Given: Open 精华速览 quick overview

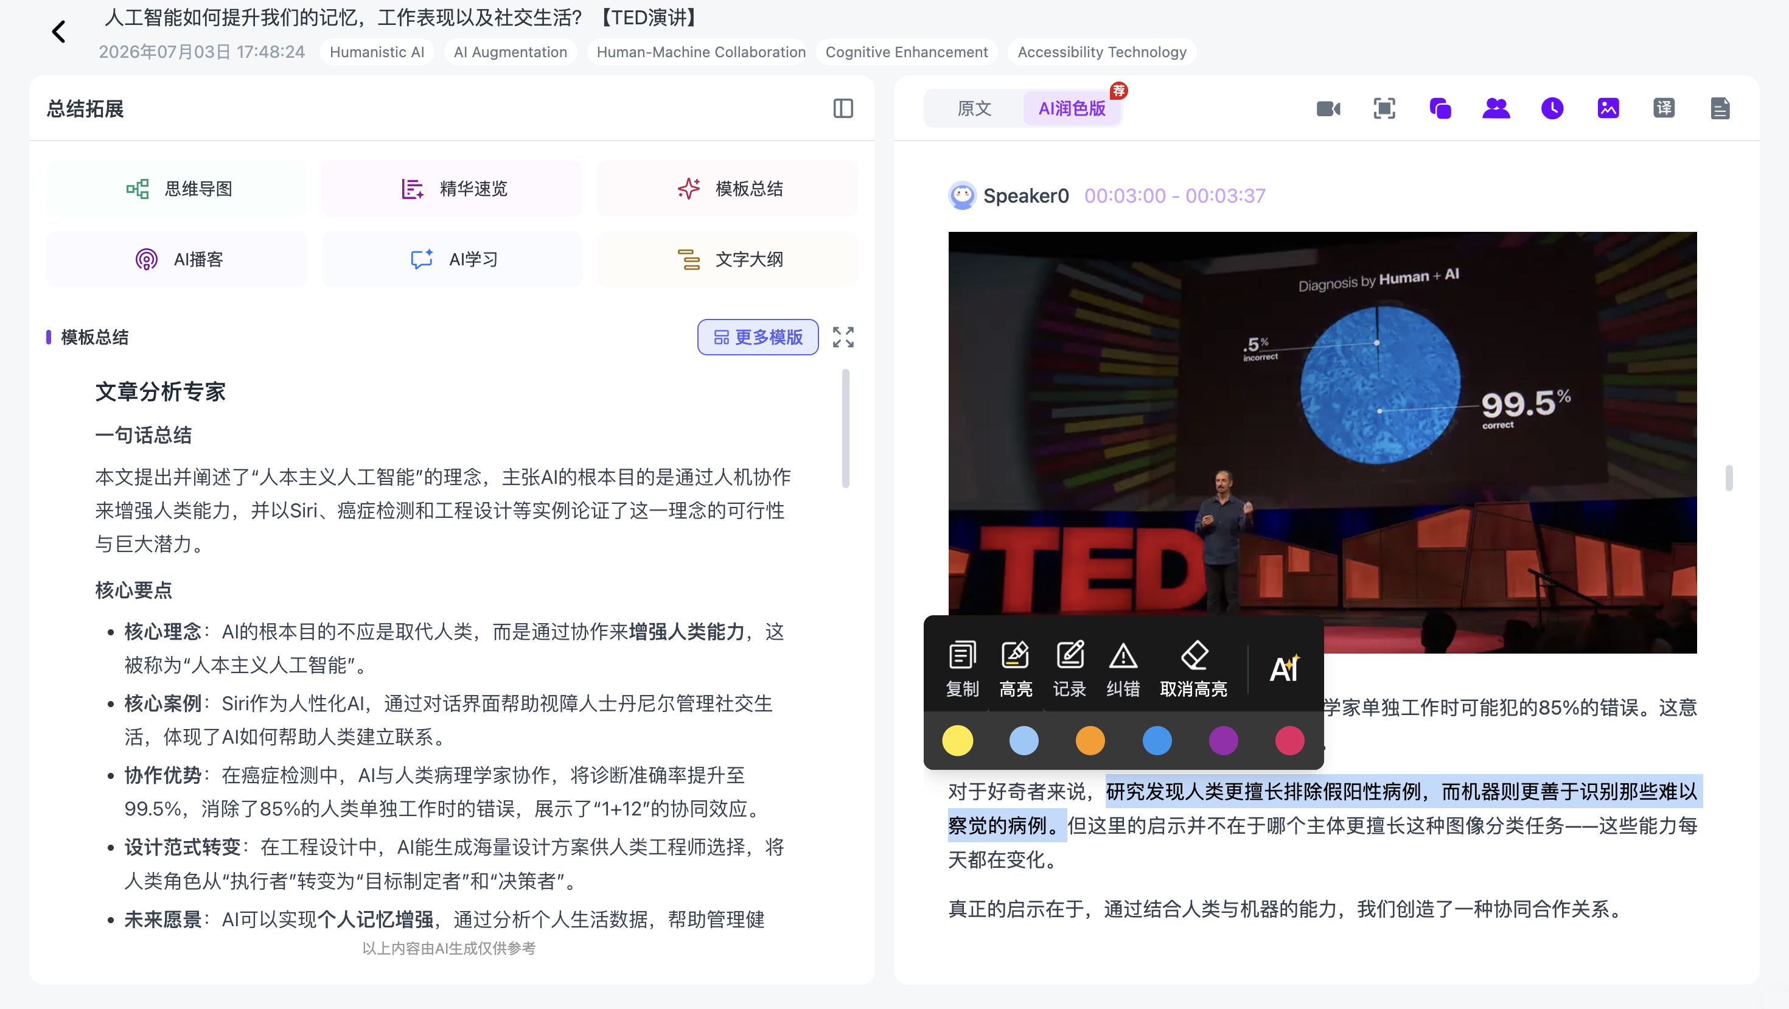Looking at the screenshot, I should 452,189.
